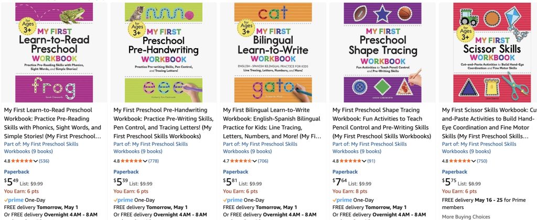Select Paperback format for Bilingual Learn-to-Write Workbook
Viewport: 537px width, 220px height.
click(x=235, y=171)
